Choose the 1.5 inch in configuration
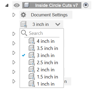This screenshot has width=95, height=103. click(42, 77)
